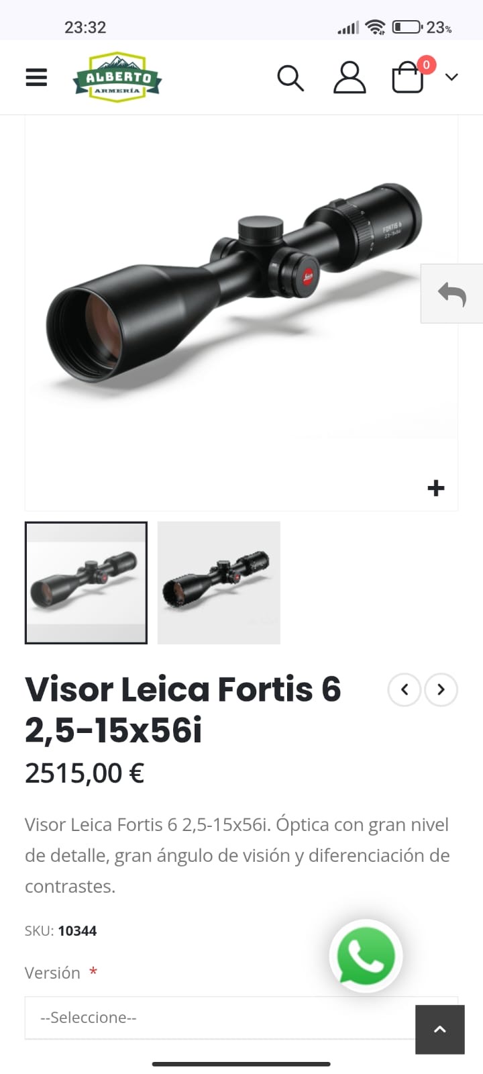Expand the cart dropdown chevron
The image size is (483, 1074).
pyautogui.click(x=451, y=77)
